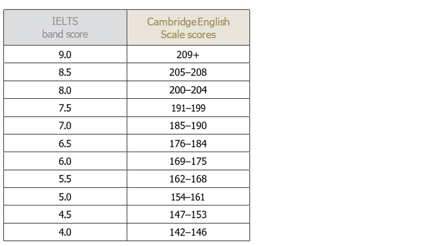Click the IELTS band score header
Screen dimensions: 427x246
tap(65, 27)
